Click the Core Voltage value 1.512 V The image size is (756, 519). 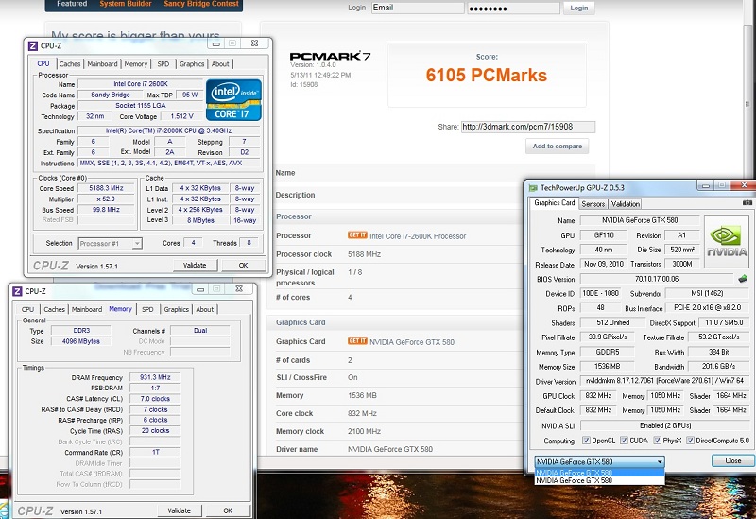coord(181,116)
